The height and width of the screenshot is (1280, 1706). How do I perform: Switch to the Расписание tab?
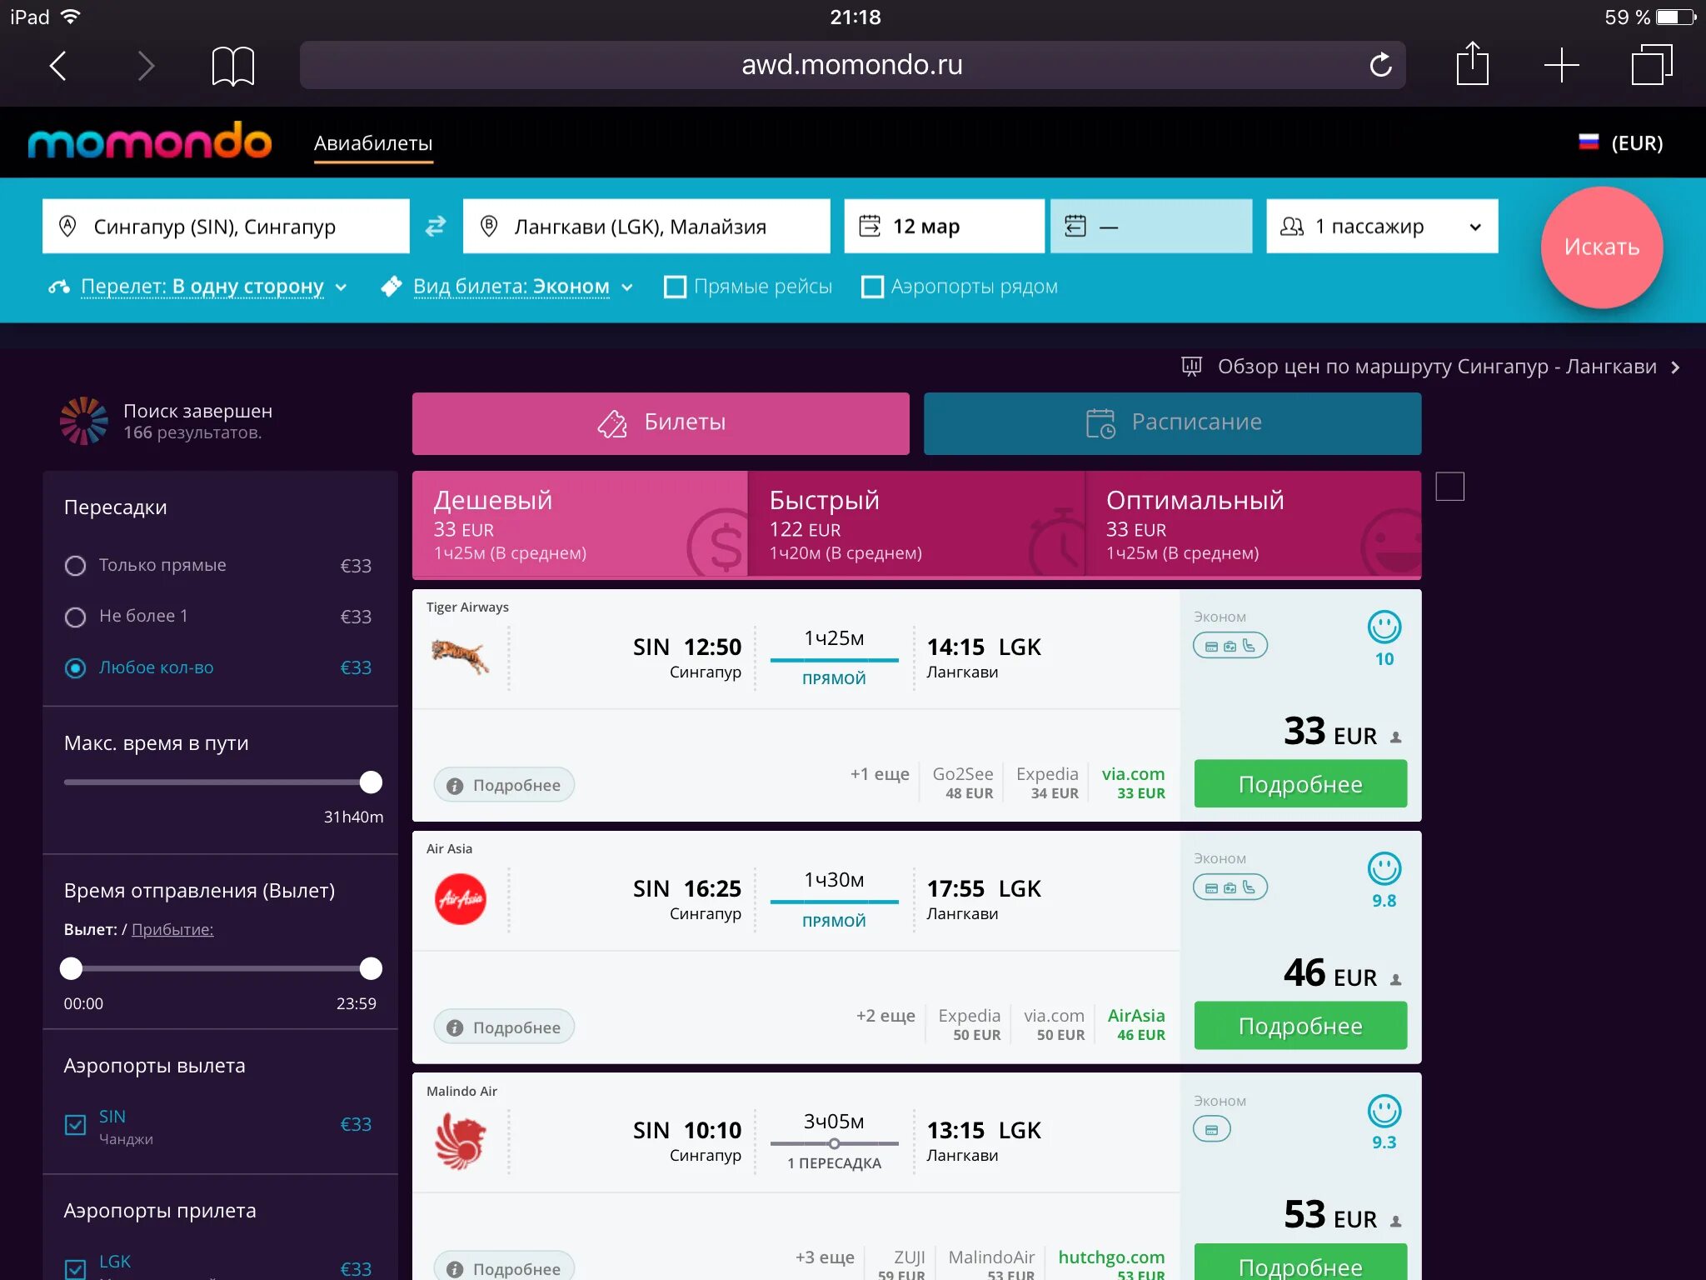[x=1171, y=422]
